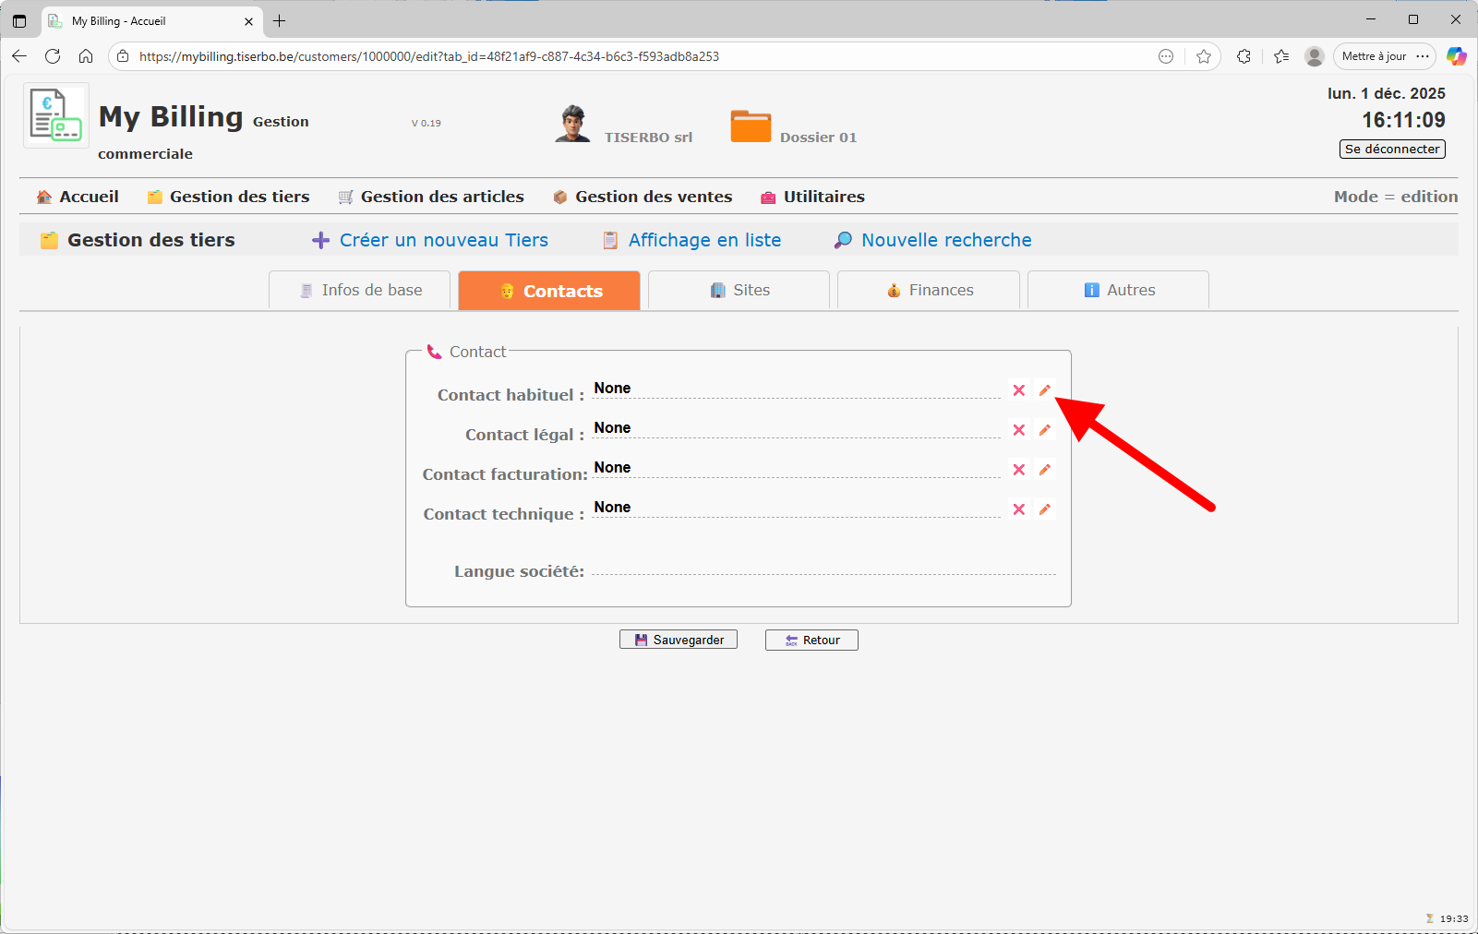Edit the Contact technique with pencil icon
The height and width of the screenshot is (934, 1478).
click(1044, 509)
